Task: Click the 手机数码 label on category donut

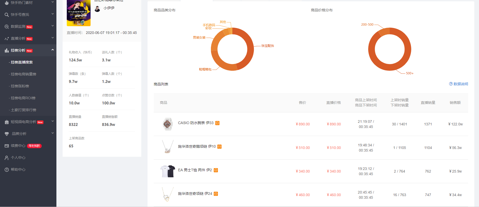Action: pyautogui.click(x=209, y=25)
